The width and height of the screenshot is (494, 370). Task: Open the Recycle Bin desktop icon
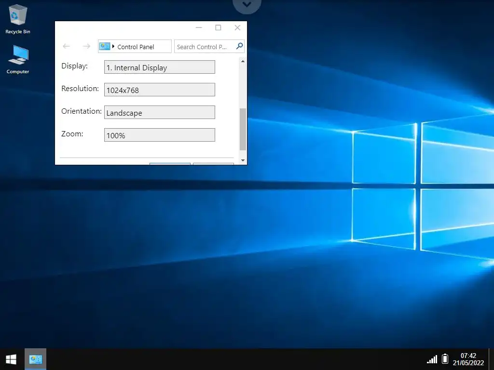click(x=18, y=19)
